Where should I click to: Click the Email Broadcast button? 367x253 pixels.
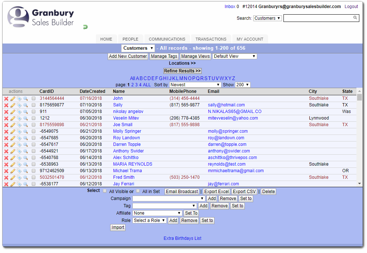[182, 192]
